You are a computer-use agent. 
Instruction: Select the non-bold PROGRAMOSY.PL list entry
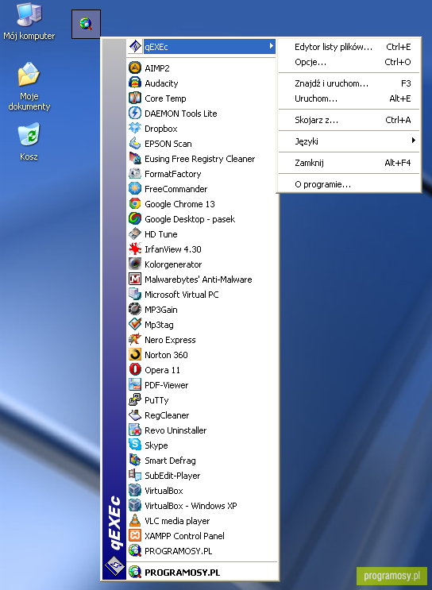pos(202,551)
